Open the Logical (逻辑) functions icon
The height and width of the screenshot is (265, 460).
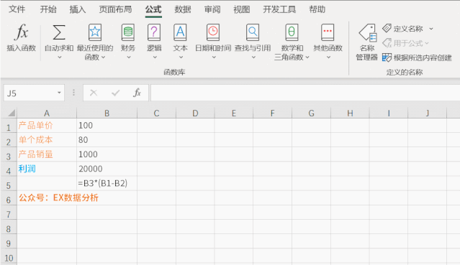click(x=154, y=32)
